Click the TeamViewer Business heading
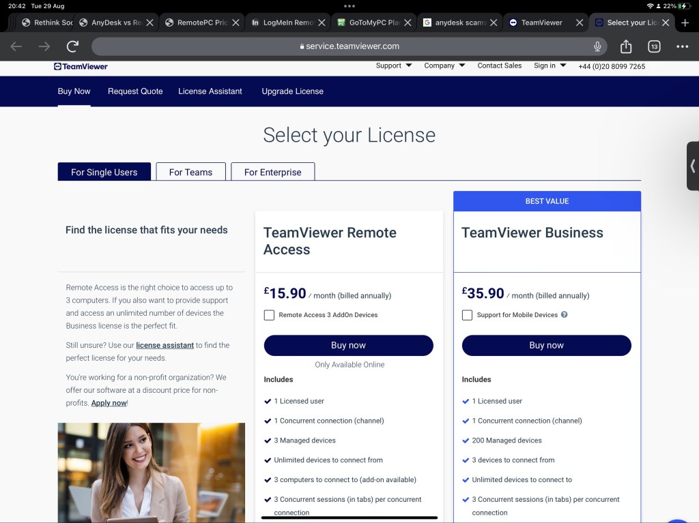699x523 pixels. [532, 233]
